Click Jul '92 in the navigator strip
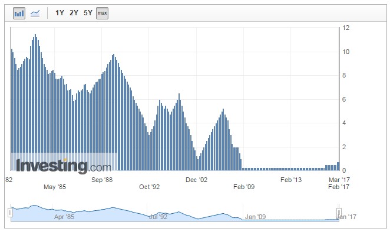390x232 pixels. [158, 217]
